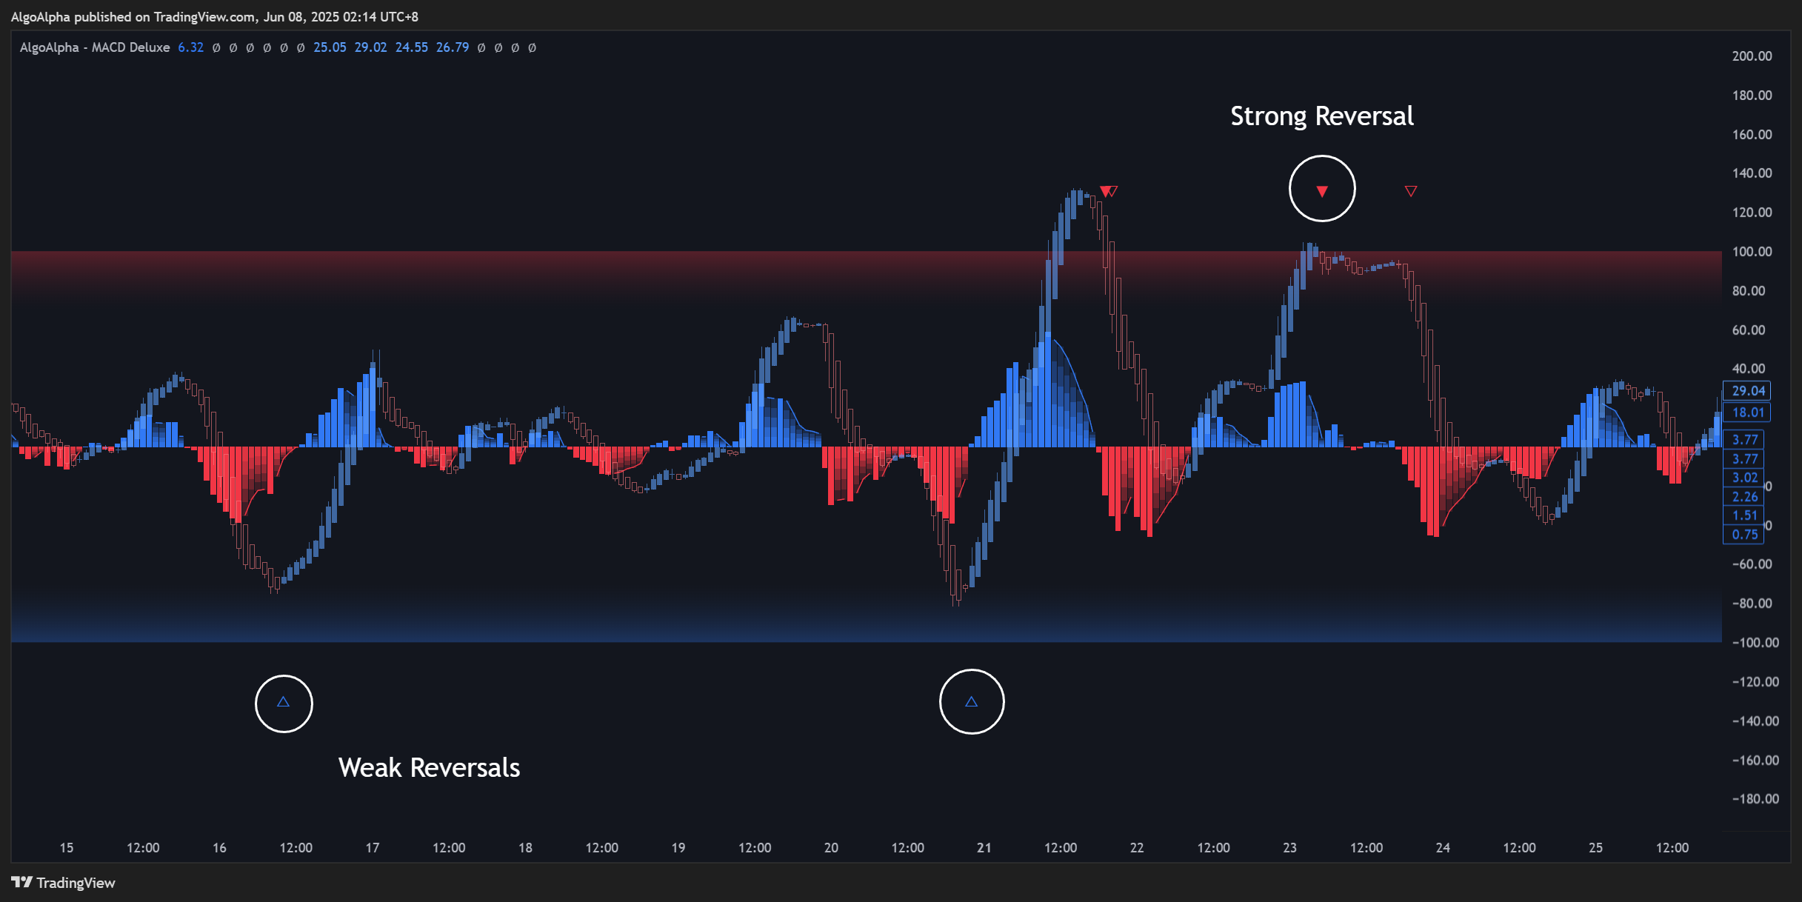1802x902 pixels.
Task: Click the 200.00 axis label
Action: tap(1752, 56)
